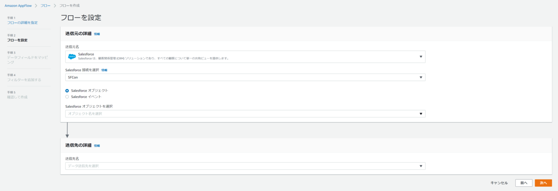Click the 送信先名 field label
This screenshot has height=191, width=558.
tap(72, 158)
